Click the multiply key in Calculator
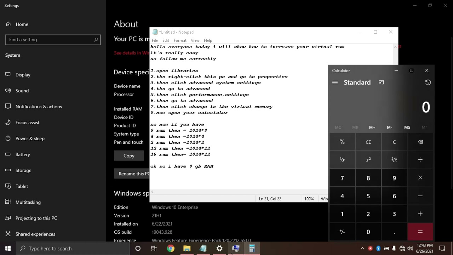Viewport: 453px width, 255px height. pyautogui.click(x=420, y=178)
